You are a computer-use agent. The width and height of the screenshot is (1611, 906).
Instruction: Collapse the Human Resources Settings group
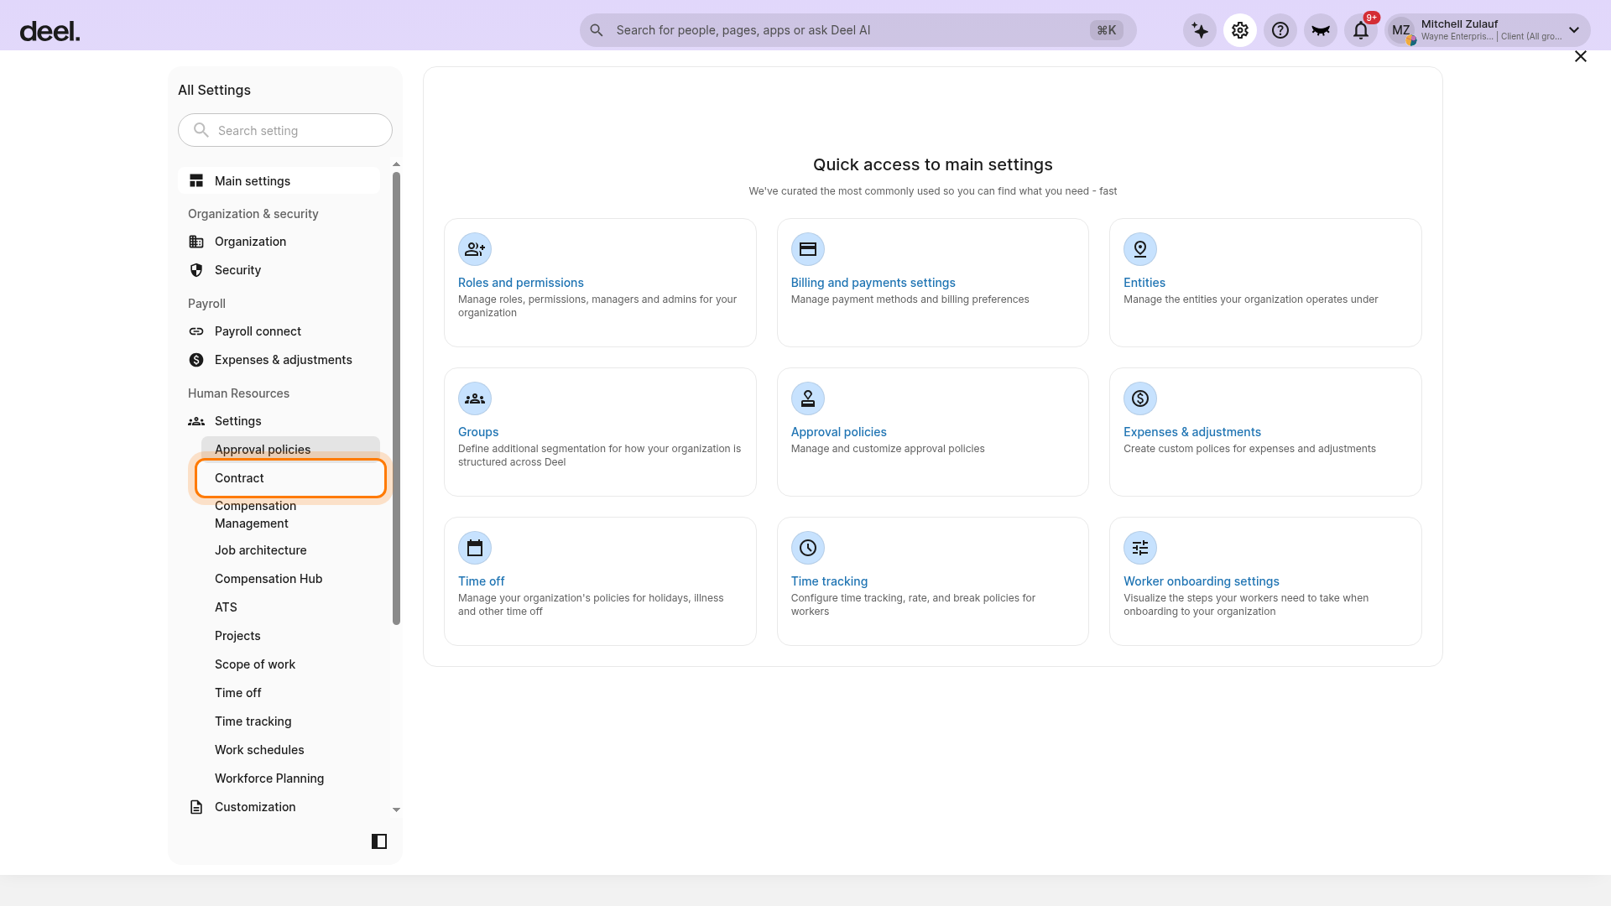279,421
